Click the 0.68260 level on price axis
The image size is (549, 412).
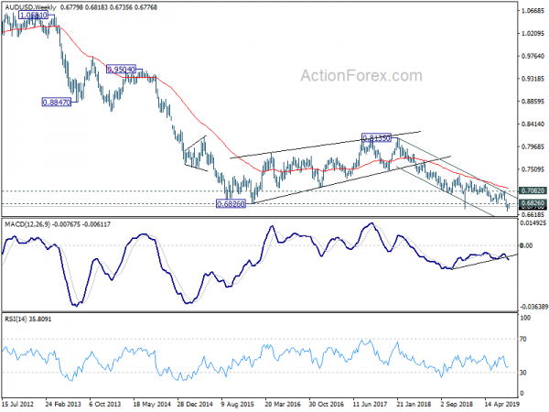(533, 203)
